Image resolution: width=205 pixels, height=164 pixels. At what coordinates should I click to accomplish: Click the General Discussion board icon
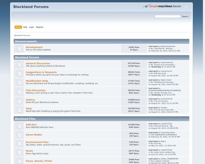point(19,65)
